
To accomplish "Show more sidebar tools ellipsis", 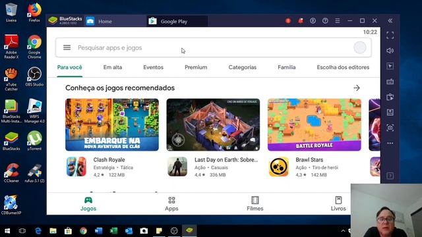I will (x=390, y=144).
